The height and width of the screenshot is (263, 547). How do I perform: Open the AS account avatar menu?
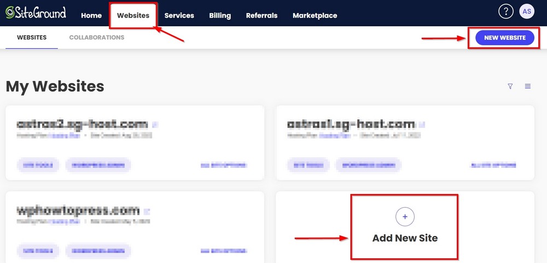[x=527, y=12]
